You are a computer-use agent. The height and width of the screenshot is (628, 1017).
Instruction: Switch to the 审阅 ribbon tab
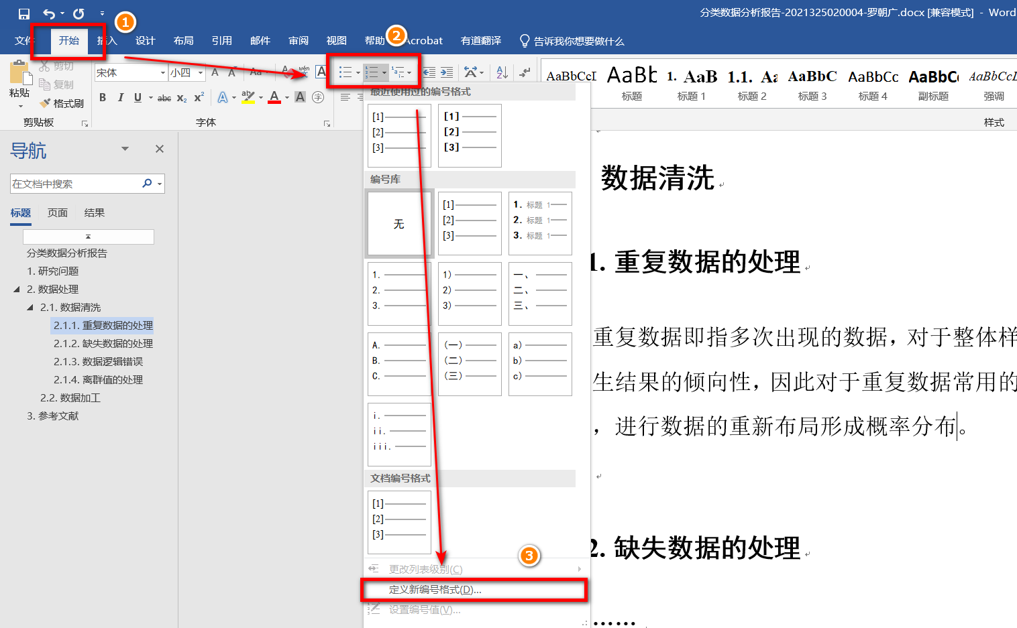(x=298, y=41)
